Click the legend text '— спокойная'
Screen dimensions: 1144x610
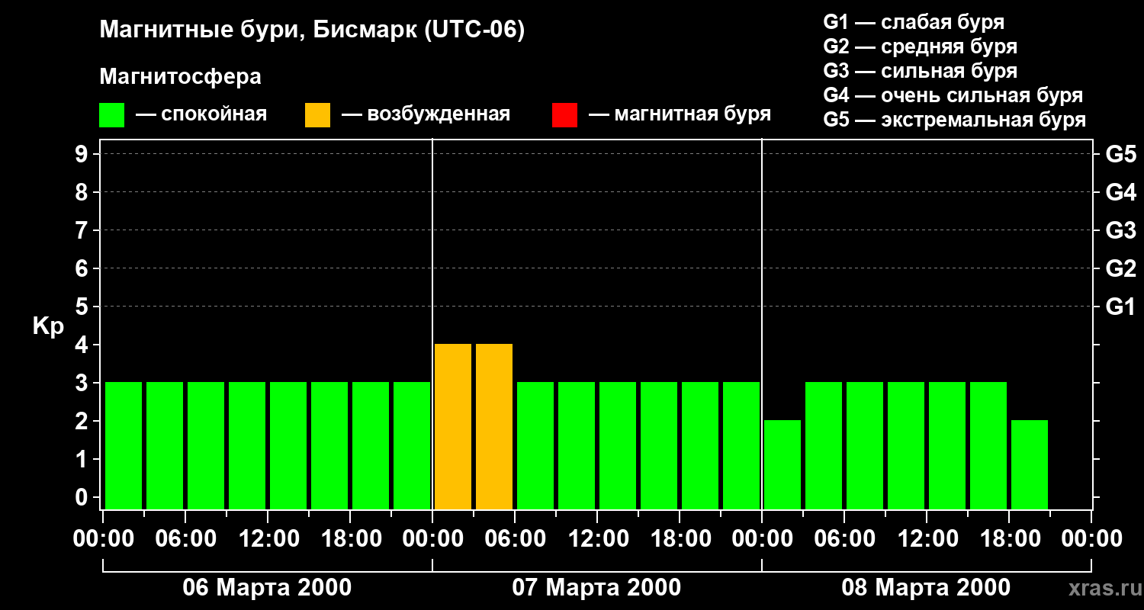coord(201,114)
